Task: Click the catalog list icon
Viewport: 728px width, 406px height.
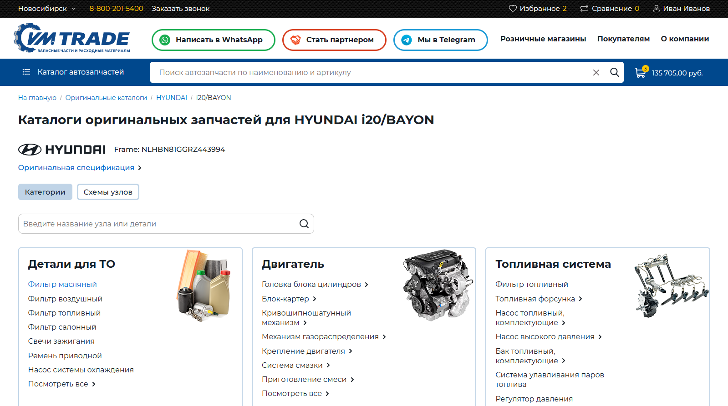Action: point(26,72)
